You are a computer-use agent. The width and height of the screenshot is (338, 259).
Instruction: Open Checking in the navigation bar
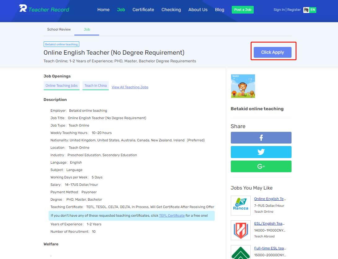(171, 10)
